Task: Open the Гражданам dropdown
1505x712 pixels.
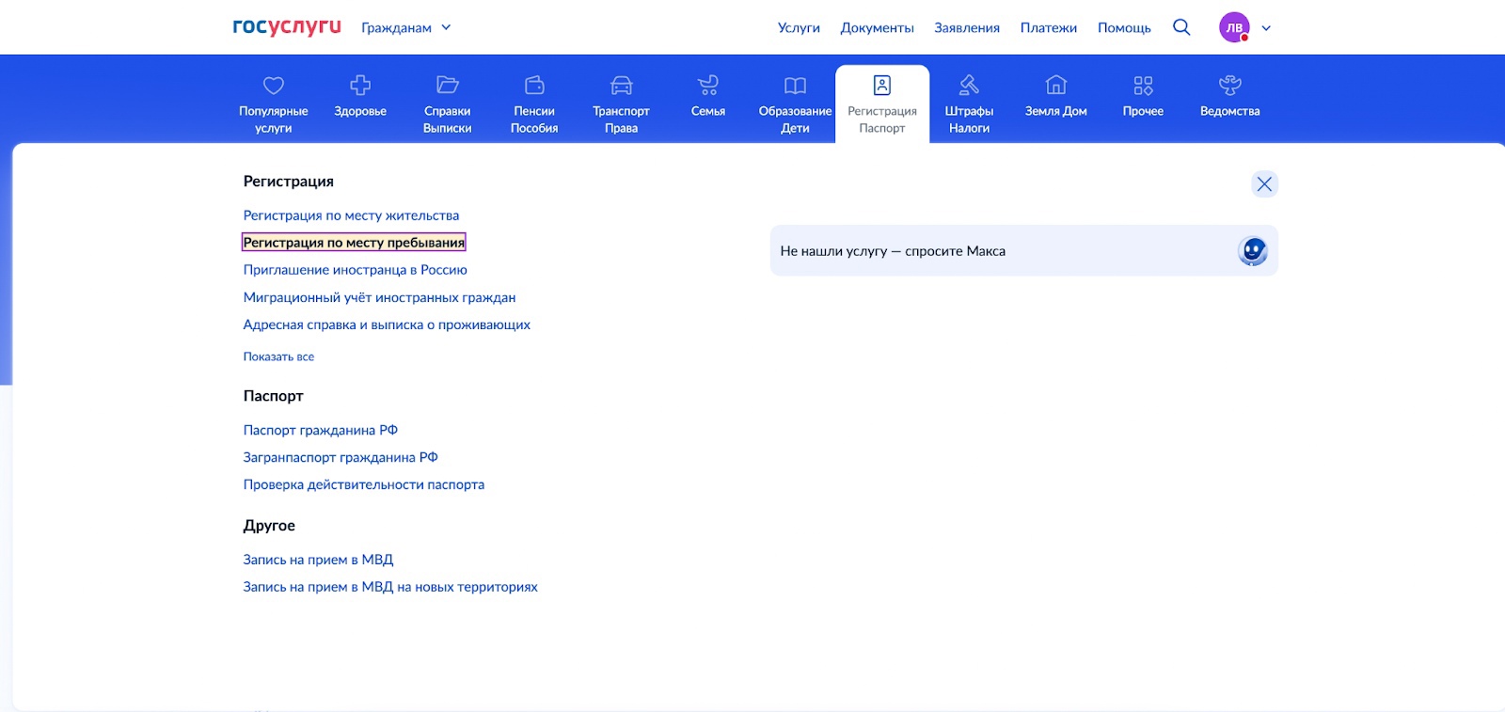Action: 406,28
